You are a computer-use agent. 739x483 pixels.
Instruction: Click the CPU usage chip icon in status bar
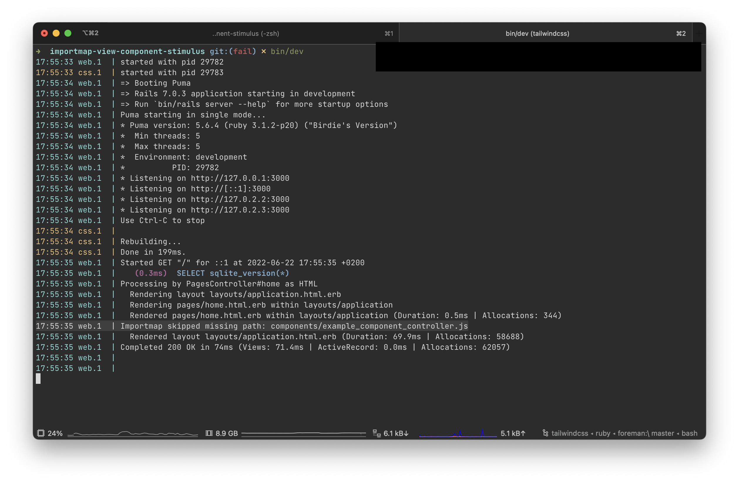41,433
